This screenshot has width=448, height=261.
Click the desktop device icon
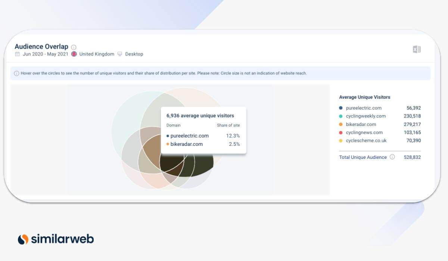[x=119, y=54]
